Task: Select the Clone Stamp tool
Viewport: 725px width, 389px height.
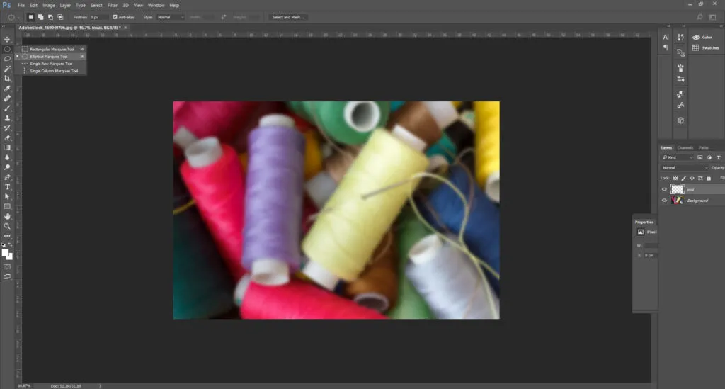Action: pos(7,118)
